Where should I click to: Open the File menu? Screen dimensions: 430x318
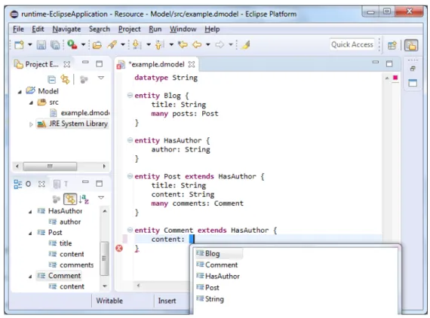tap(18, 29)
